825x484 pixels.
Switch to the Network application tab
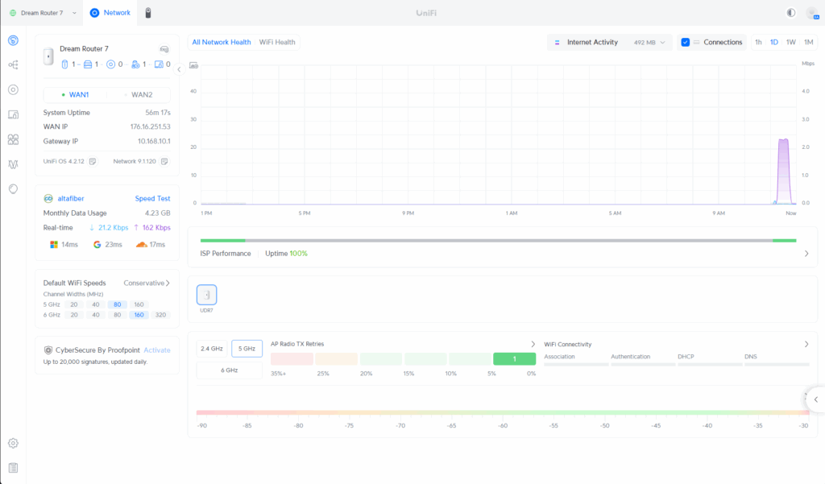coord(110,13)
